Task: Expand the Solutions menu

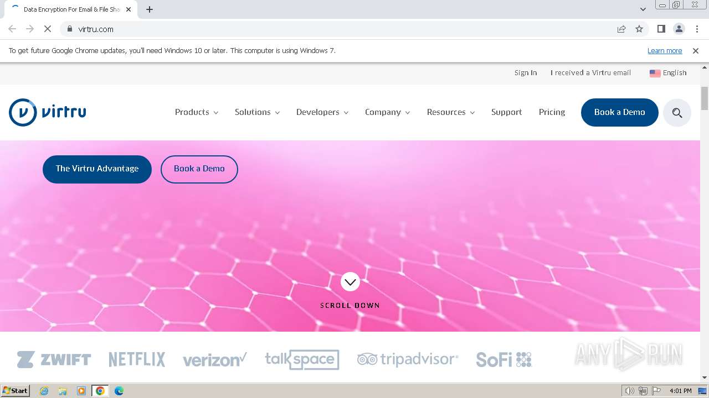Action: click(257, 112)
